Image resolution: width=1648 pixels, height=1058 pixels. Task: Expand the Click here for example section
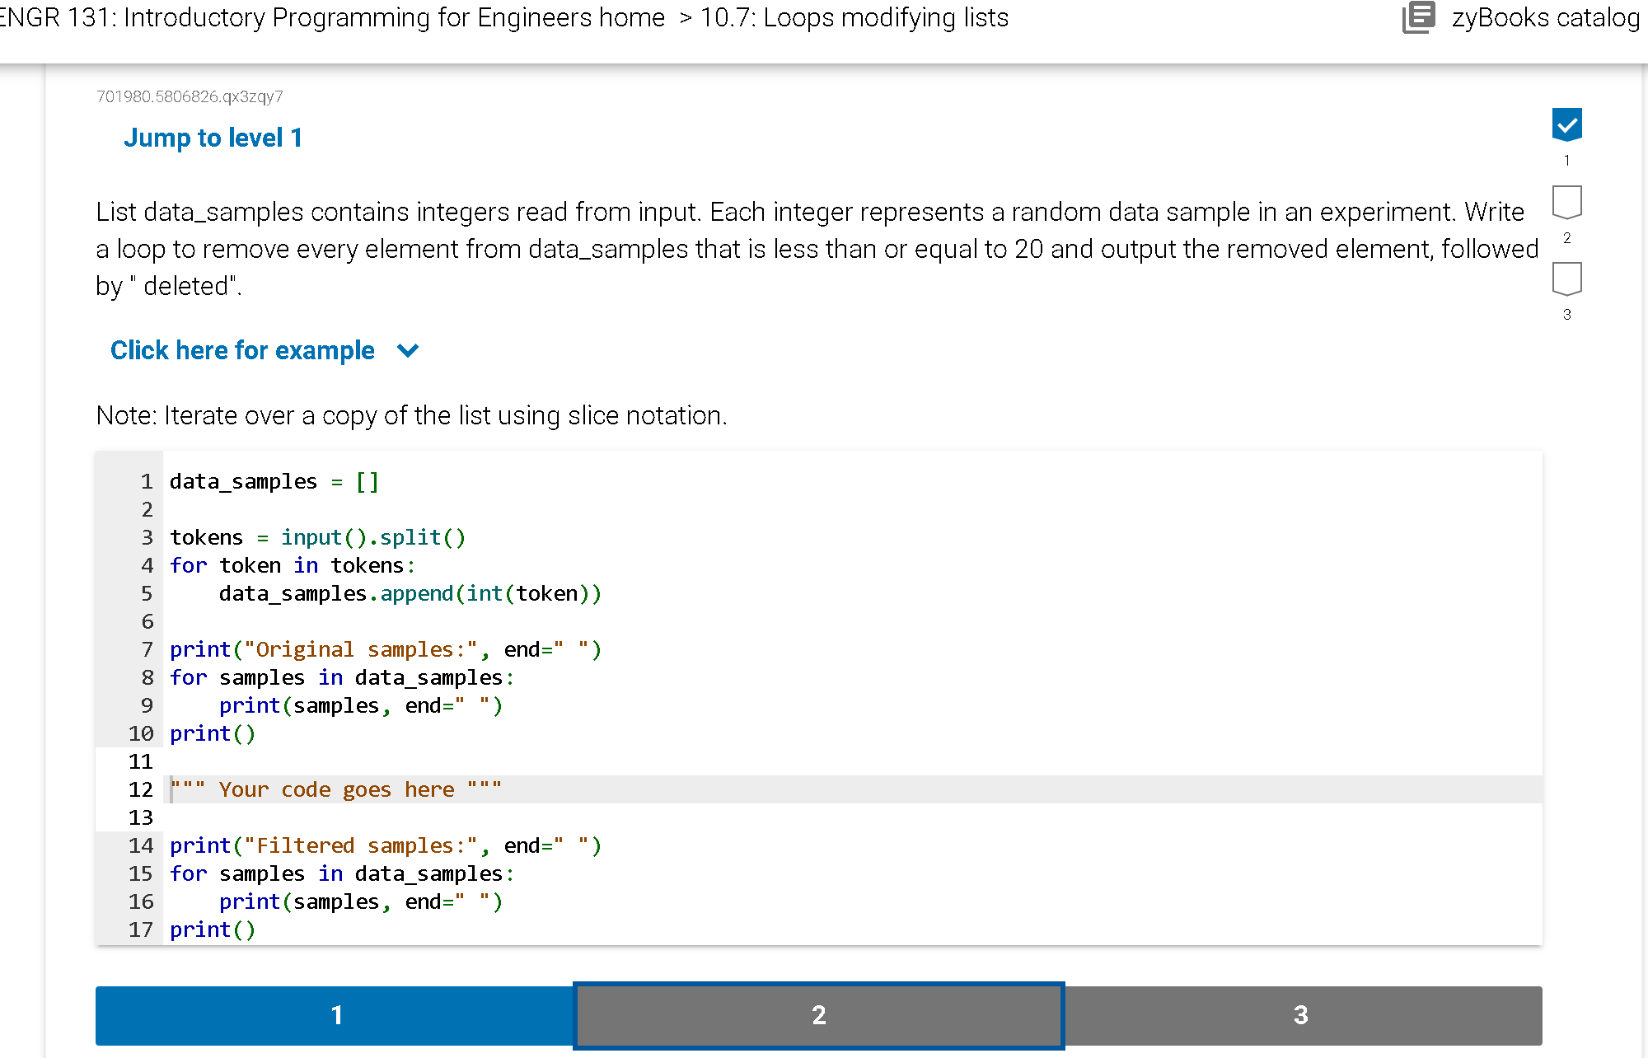click(x=242, y=350)
